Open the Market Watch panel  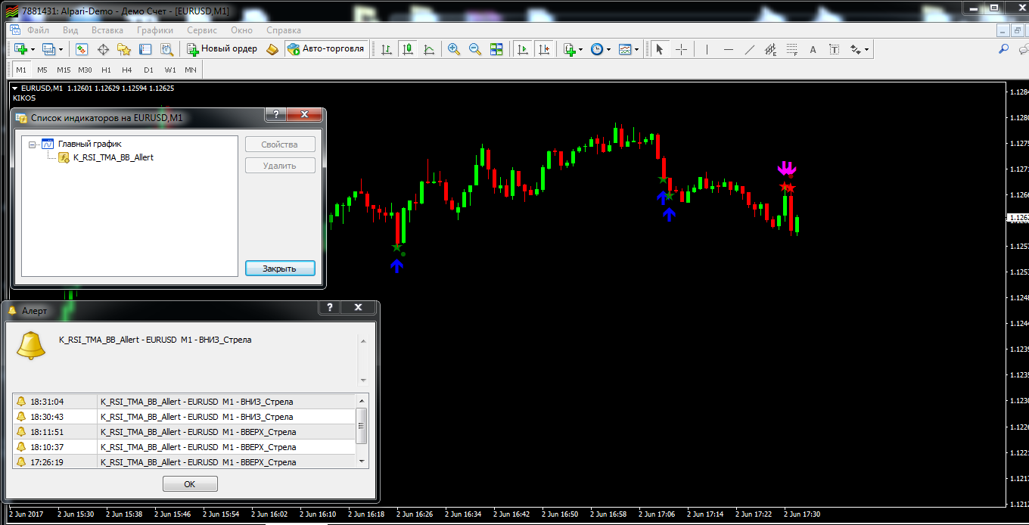pos(82,49)
